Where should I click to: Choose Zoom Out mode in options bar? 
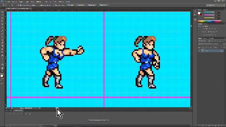coord(12,5)
